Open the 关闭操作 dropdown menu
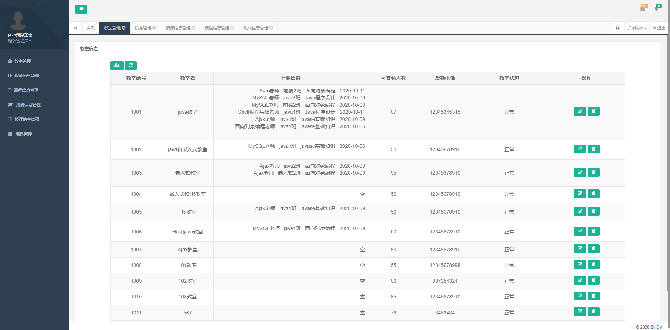The width and height of the screenshot is (670, 330). (637, 28)
